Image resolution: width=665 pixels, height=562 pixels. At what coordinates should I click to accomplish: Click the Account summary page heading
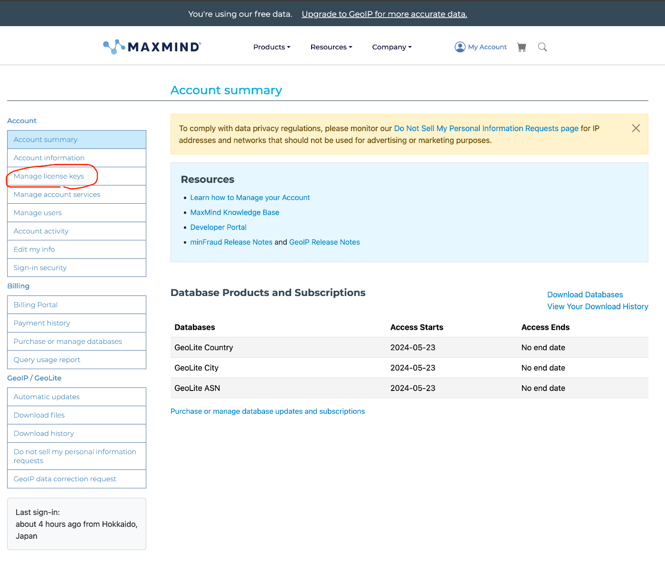[x=226, y=90]
